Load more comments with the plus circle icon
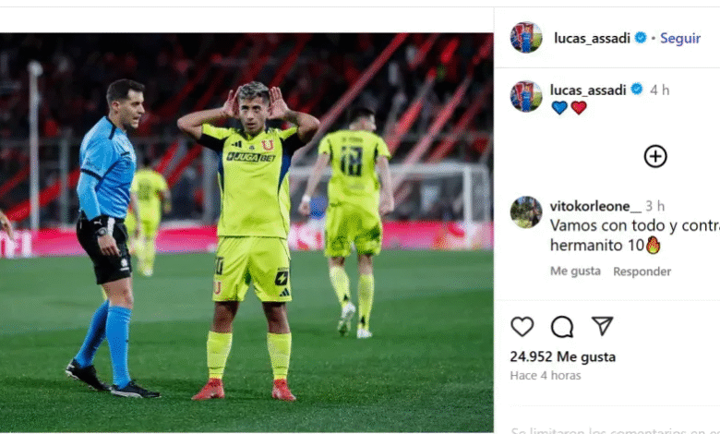This screenshot has width=720, height=434. tap(655, 157)
